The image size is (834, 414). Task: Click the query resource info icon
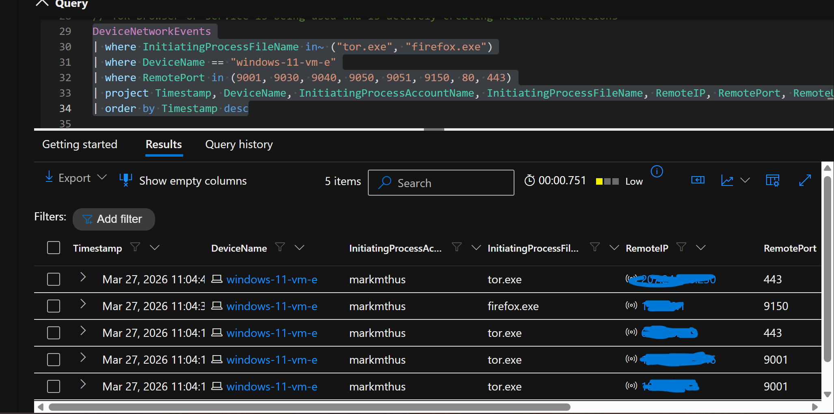point(657,172)
